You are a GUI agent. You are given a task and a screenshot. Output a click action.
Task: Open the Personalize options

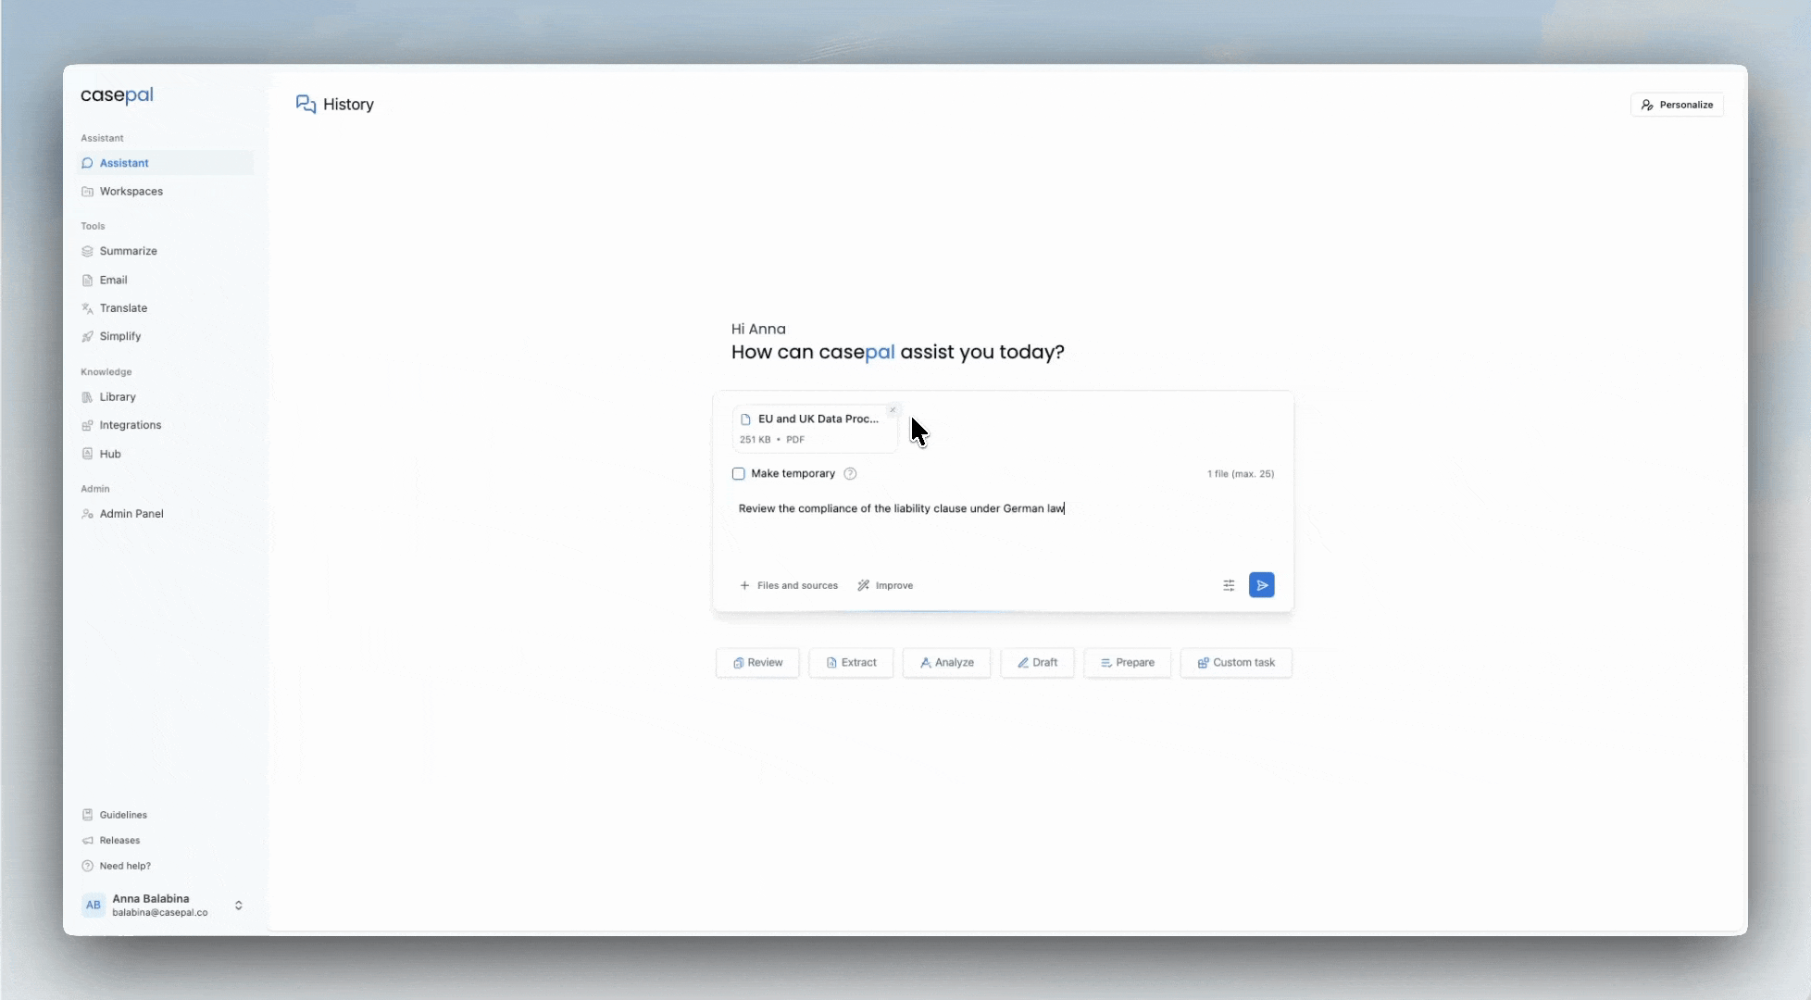coord(1677,105)
